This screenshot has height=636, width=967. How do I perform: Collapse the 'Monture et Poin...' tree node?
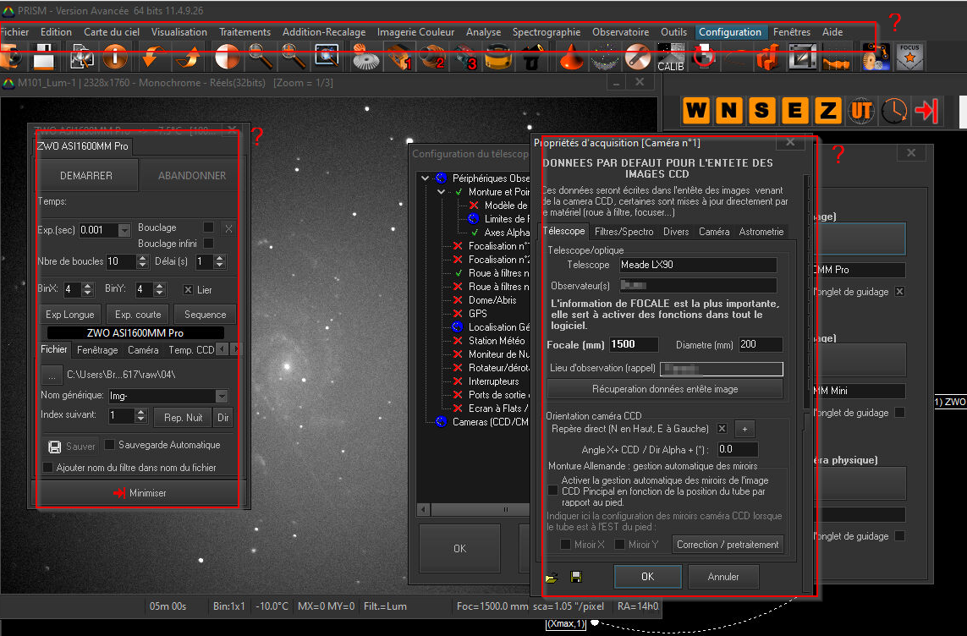coord(441,192)
